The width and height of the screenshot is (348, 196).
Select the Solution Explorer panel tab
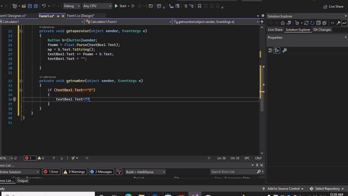click(298, 30)
